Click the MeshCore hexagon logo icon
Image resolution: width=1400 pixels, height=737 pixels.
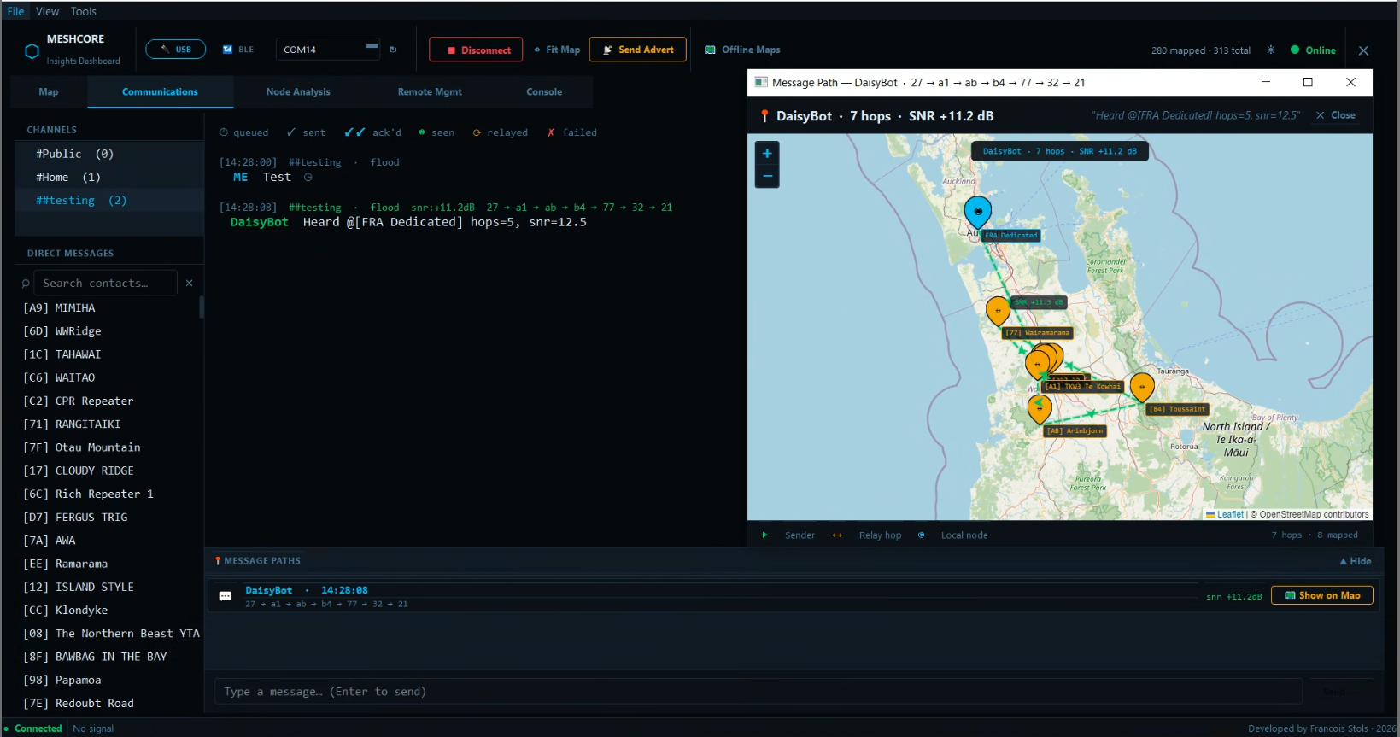click(x=32, y=50)
